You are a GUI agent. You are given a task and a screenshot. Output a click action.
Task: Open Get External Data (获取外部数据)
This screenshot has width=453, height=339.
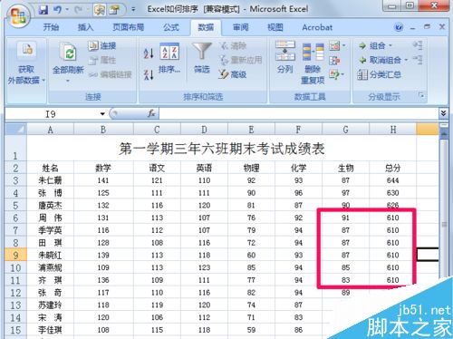(26, 63)
